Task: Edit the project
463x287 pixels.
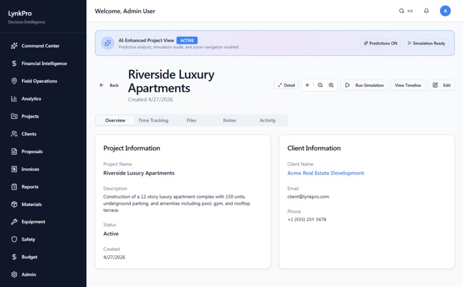Action: (x=441, y=86)
